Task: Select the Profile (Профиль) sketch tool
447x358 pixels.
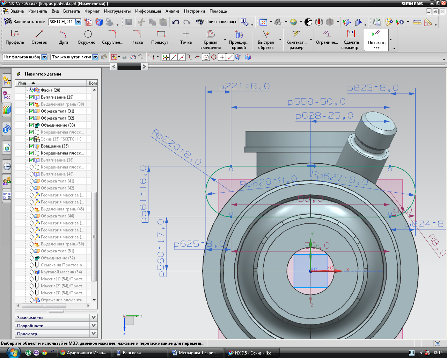Action: tap(15, 37)
